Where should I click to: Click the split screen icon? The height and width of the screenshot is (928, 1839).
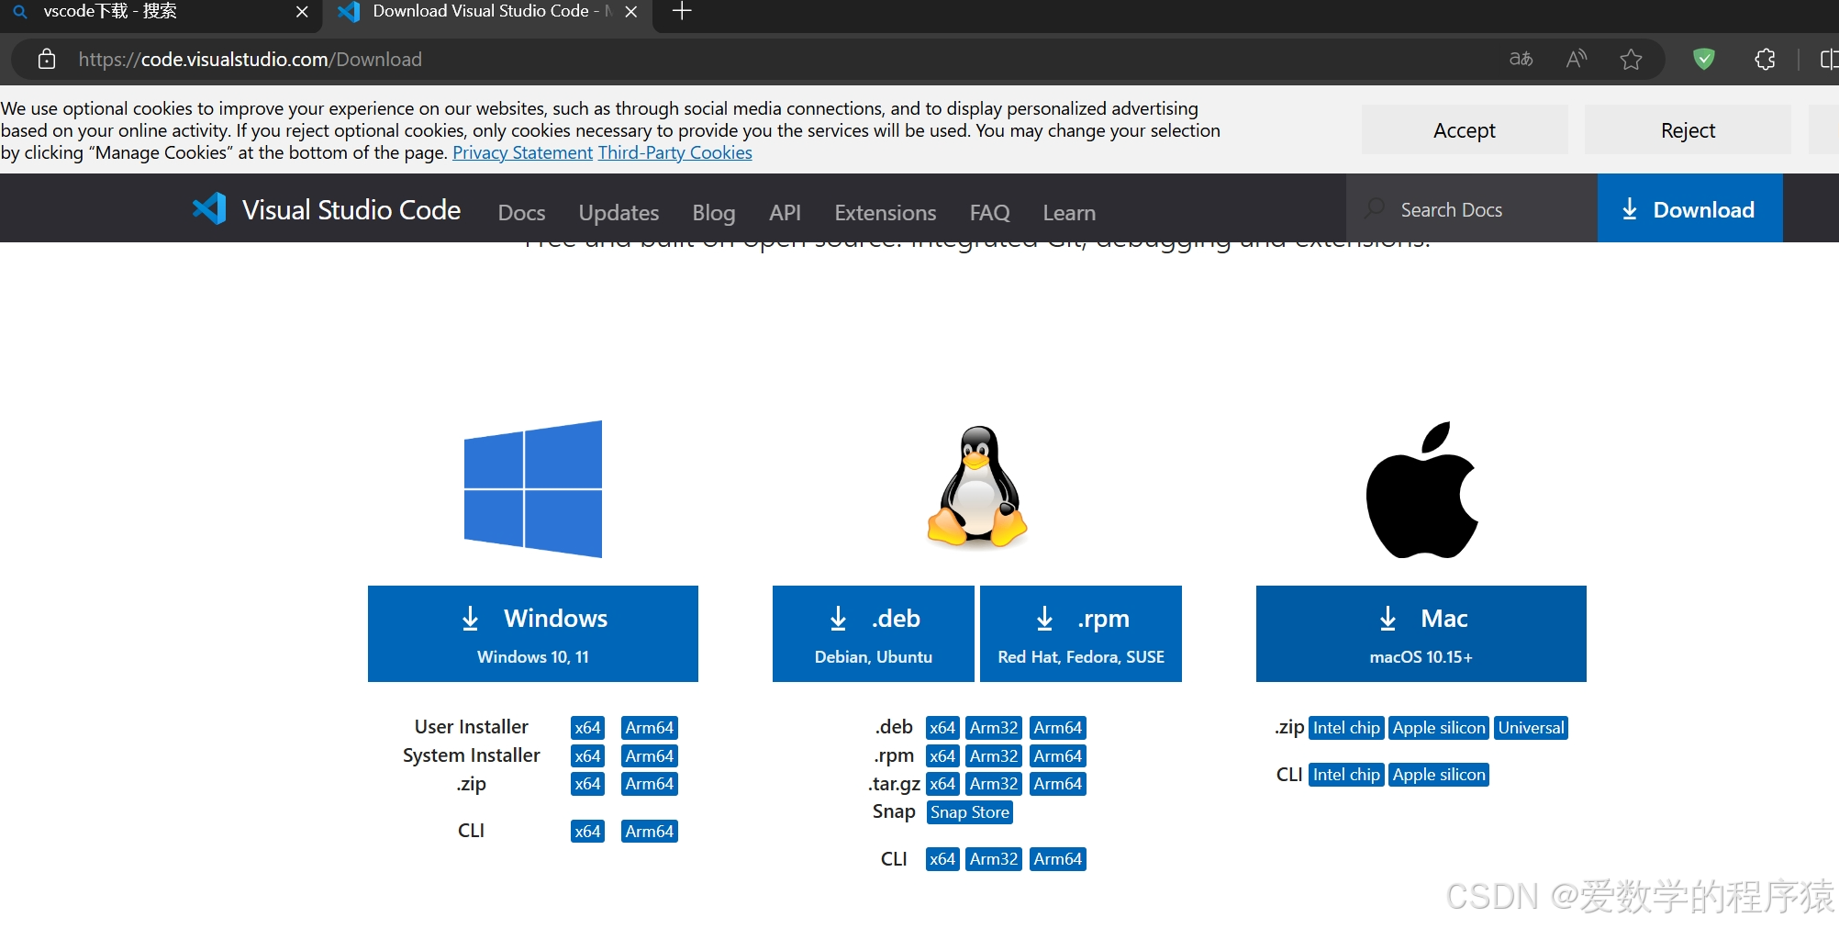tap(1829, 60)
